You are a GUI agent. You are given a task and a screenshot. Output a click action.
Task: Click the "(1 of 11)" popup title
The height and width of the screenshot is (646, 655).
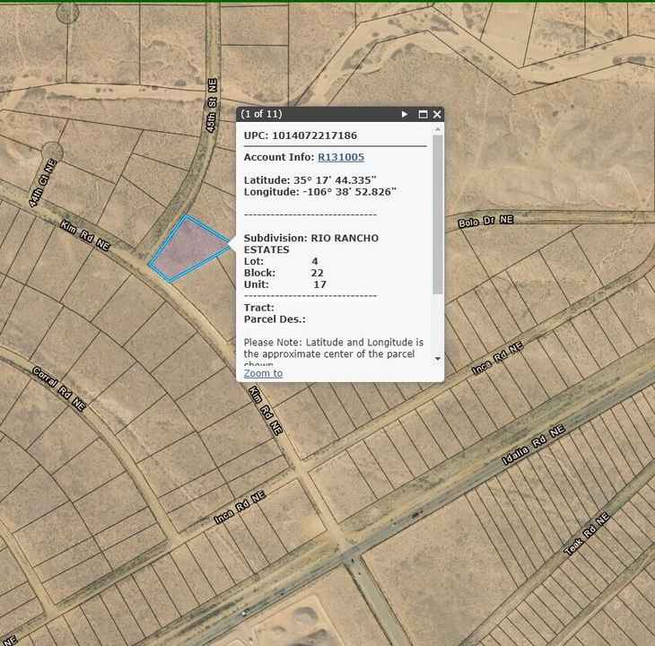261,115
